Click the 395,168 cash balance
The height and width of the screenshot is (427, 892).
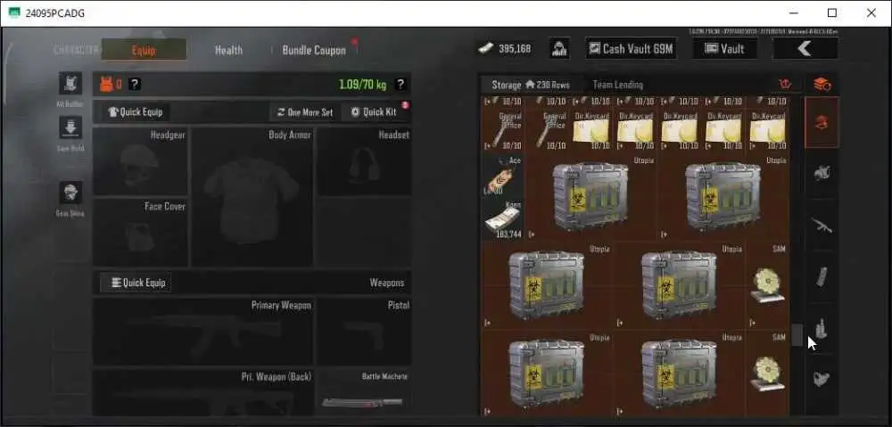tap(515, 49)
